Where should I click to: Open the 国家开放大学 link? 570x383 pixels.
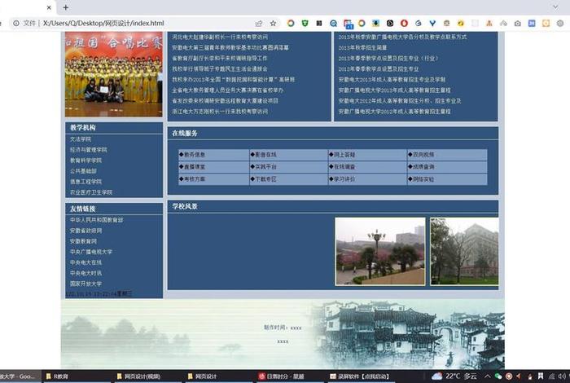(x=85, y=284)
